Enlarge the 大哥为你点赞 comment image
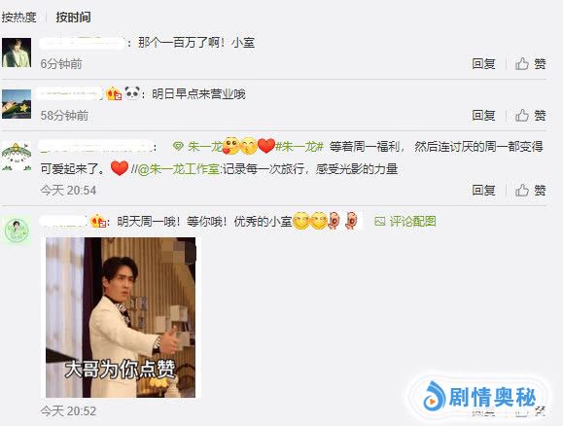The image size is (563, 426). click(121, 317)
